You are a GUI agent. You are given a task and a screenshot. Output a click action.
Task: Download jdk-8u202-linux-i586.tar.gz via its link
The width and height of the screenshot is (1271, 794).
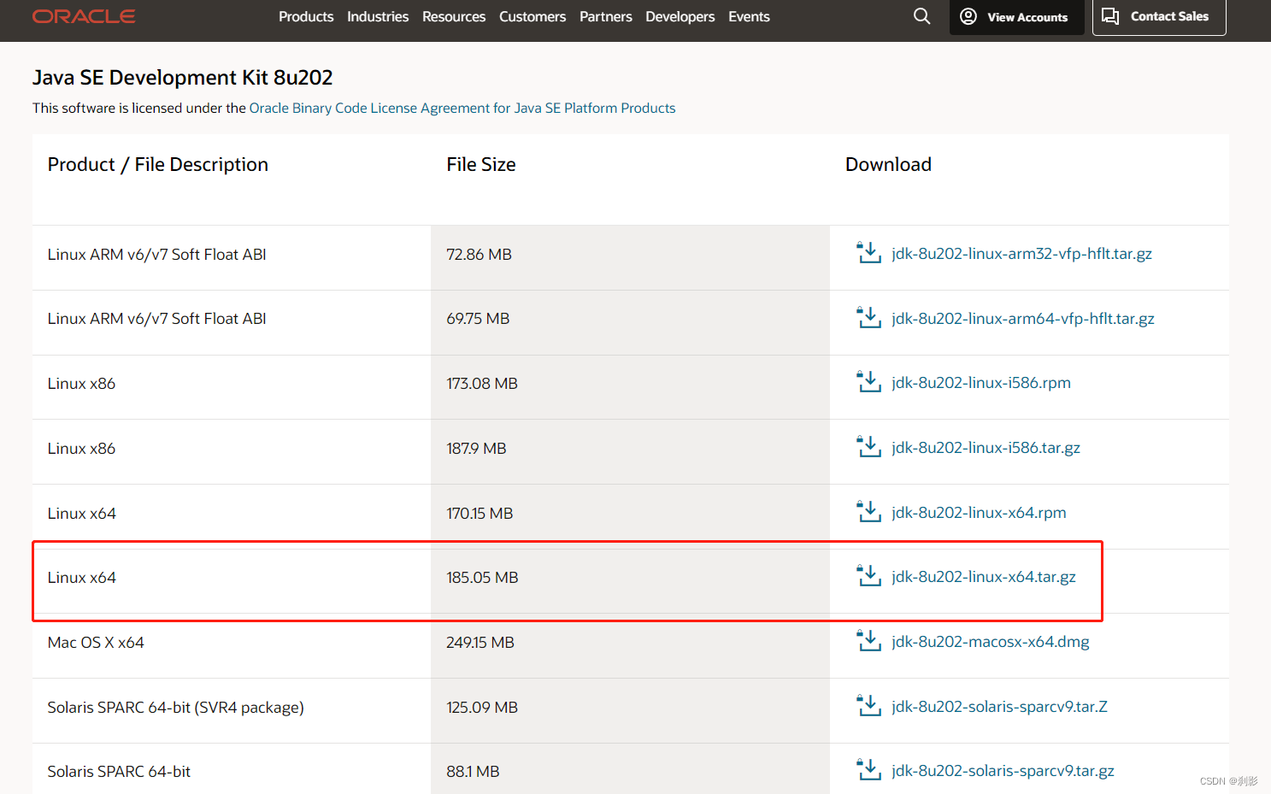(x=986, y=447)
